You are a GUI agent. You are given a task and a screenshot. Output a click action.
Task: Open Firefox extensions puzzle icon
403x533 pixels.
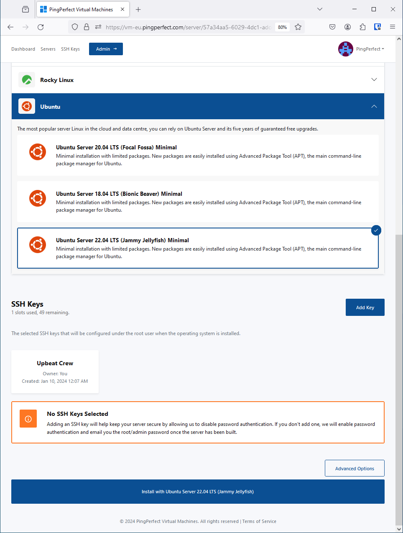pos(362,27)
